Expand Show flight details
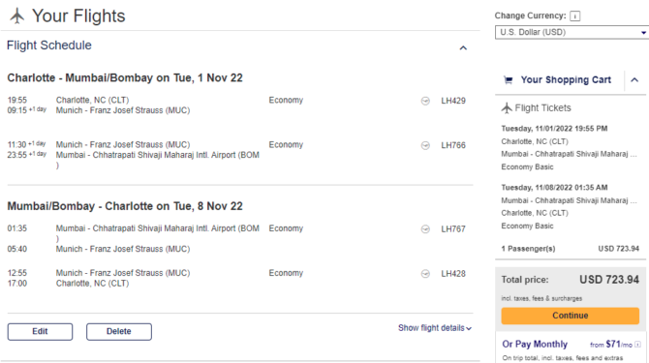This screenshot has height=363, width=649. coord(435,328)
